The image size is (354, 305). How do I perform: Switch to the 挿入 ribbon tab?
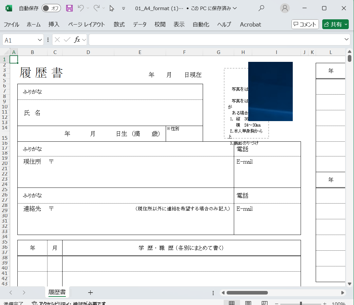click(x=54, y=24)
